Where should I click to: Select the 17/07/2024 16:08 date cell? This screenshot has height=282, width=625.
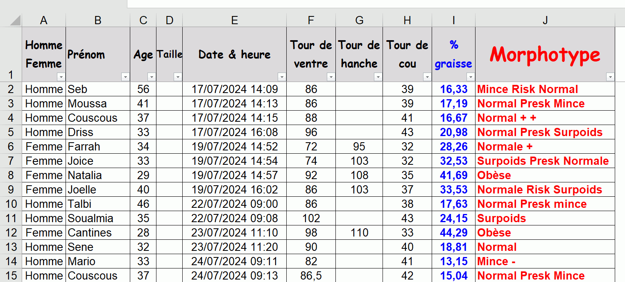[x=235, y=132]
